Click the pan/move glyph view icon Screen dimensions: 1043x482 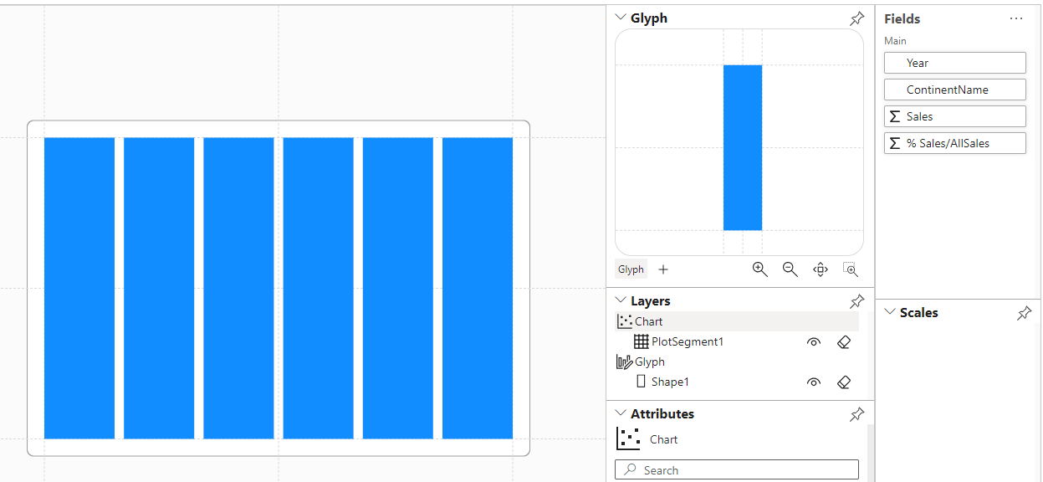[x=821, y=269]
